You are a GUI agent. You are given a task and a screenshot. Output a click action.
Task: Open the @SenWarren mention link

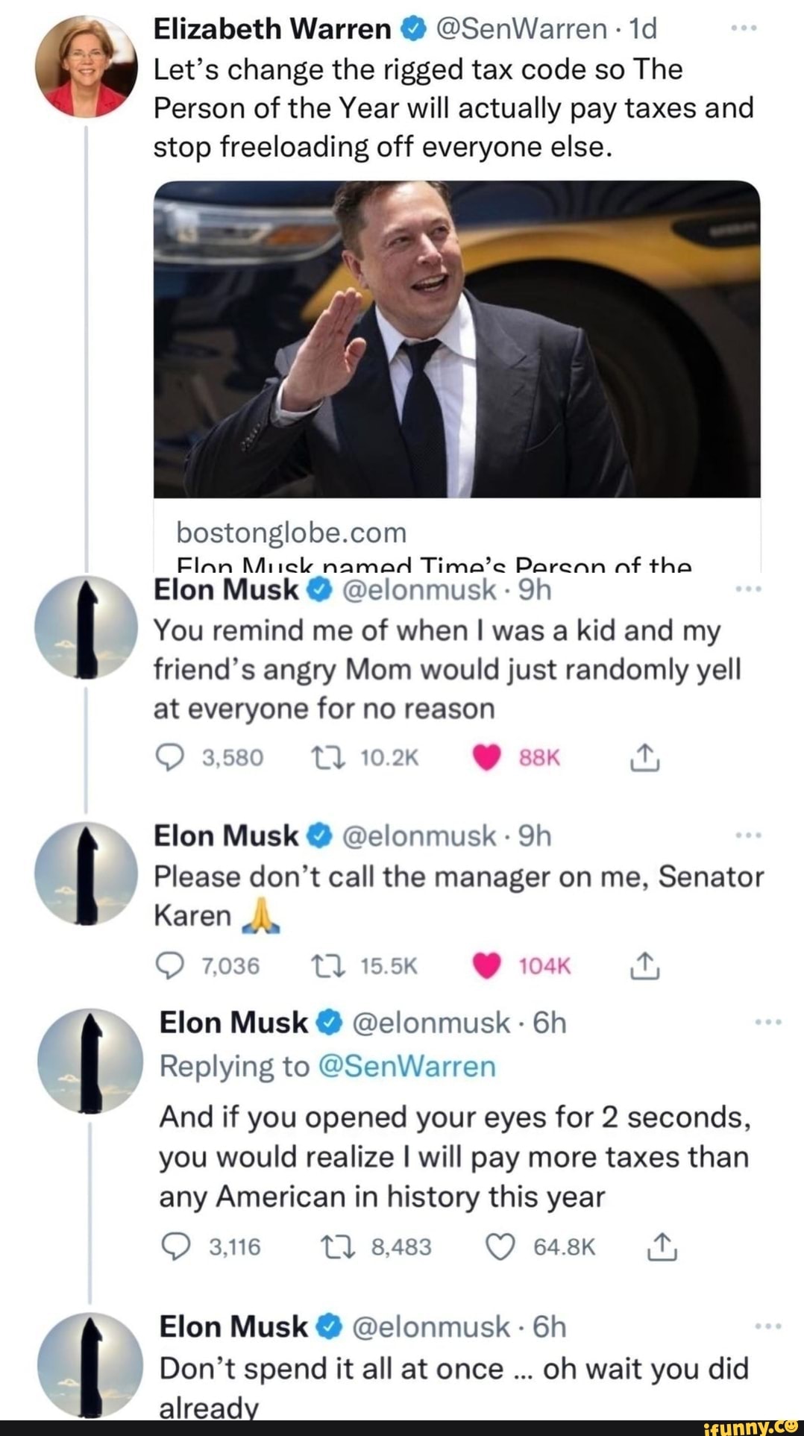click(406, 1066)
